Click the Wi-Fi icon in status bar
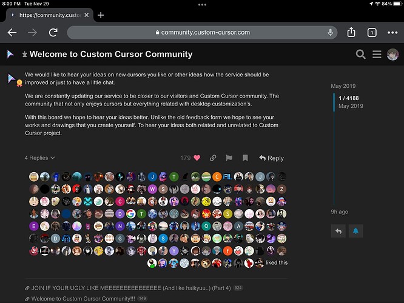Viewport: 404px width, 303px height. (x=377, y=4)
